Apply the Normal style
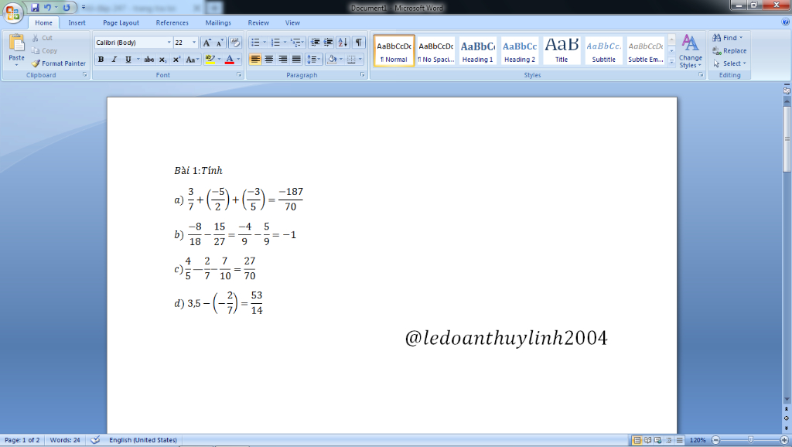 point(394,50)
